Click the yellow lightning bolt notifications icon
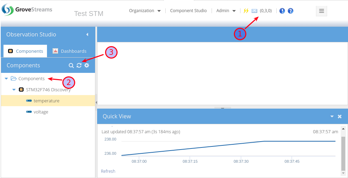Viewport: 348px width, 178px height. pyautogui.click(x=246, y=11)
